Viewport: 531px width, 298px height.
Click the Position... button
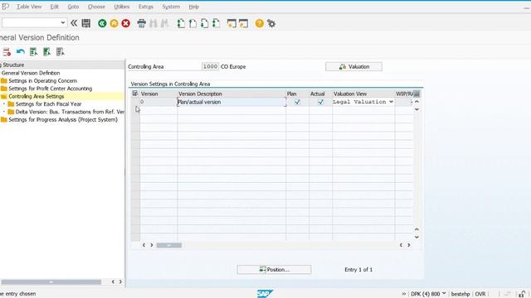pos(274,269)
